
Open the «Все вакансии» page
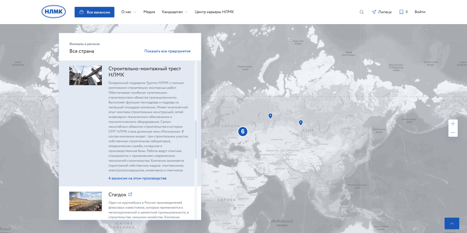tap(94, 12)
